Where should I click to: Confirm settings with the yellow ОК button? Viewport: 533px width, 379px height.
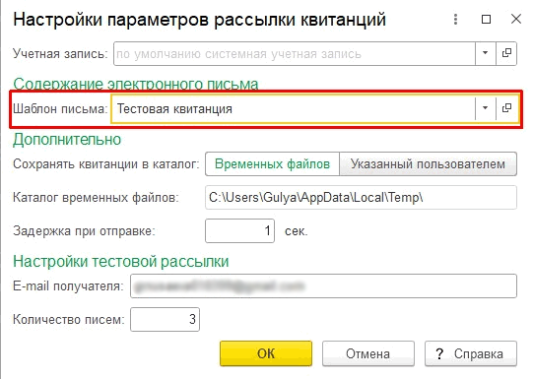(x=266, y=353)
